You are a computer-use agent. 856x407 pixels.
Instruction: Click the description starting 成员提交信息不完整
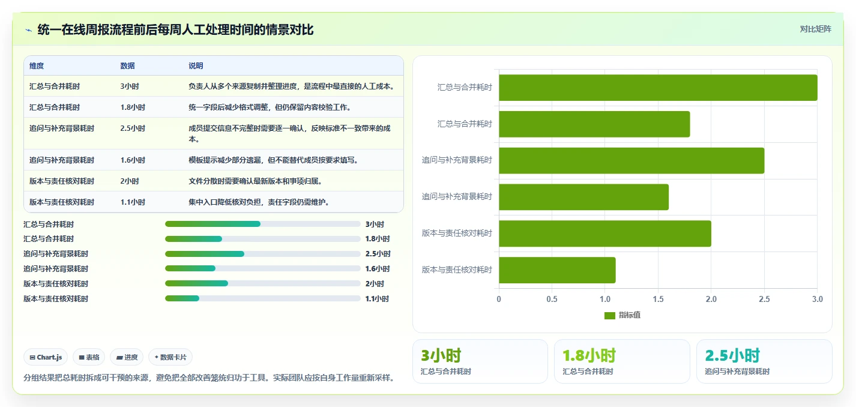291,133
